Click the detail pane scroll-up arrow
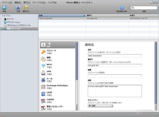The width and height of the screenshot is (159, 117). point(156,107)
